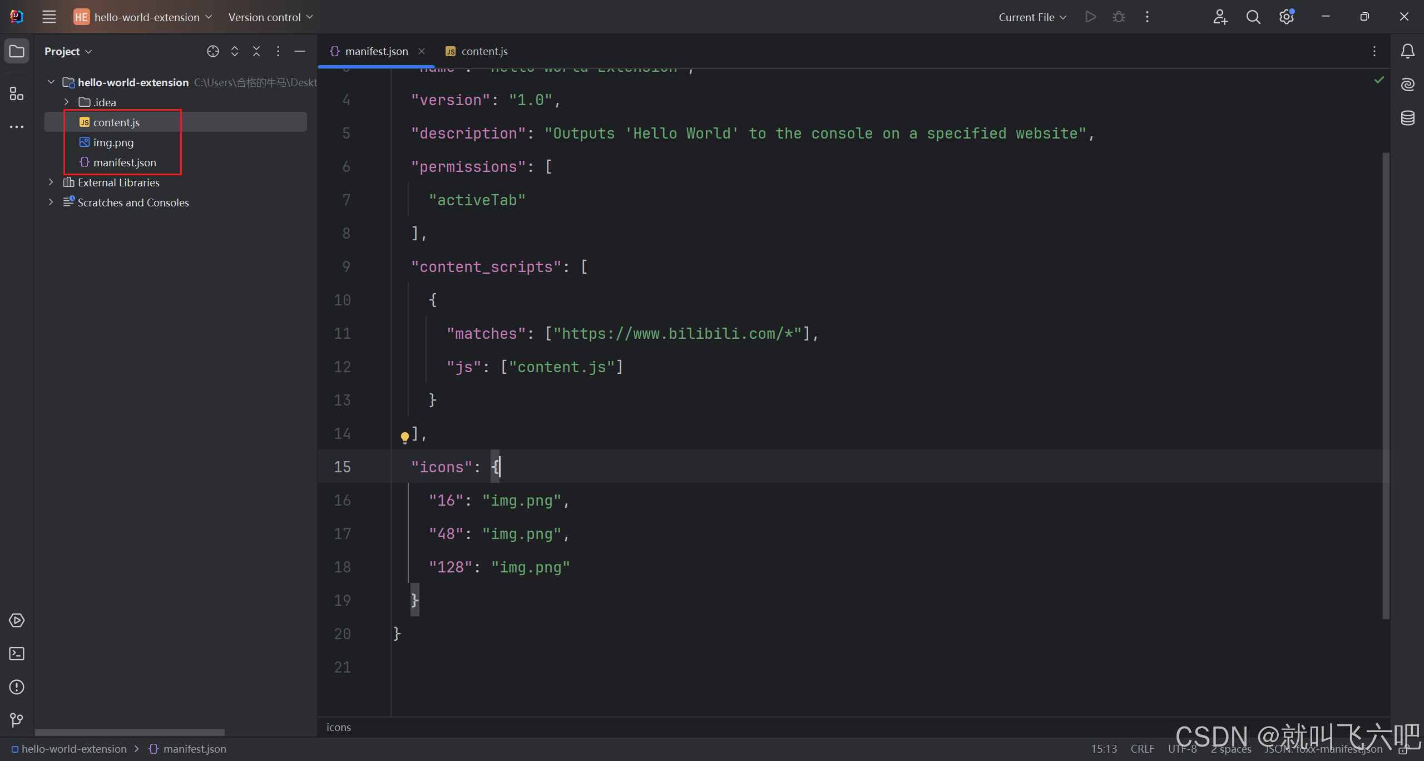The image size is (1424, 761).
Task: Select img.png in the project tree
Action: pos(113,142)
